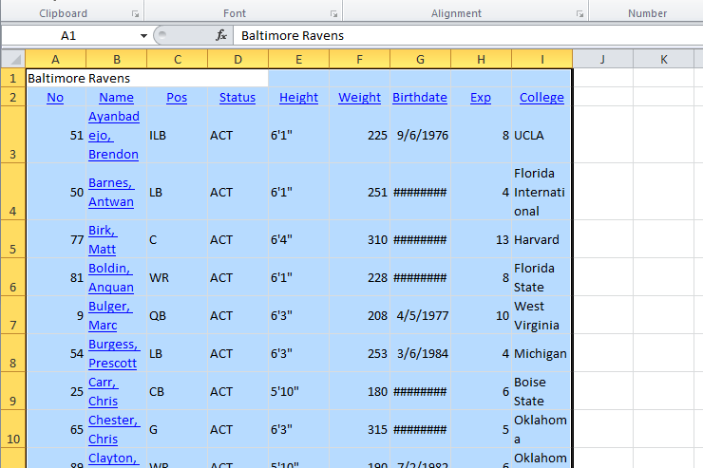Select column K header

point(663,59)
